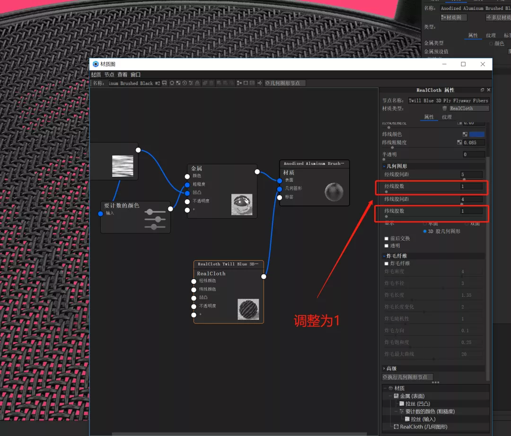The width and height of the screenshot is (511, 436).
Task: Click the save material icon in toolbar
Action: (164, 83)
